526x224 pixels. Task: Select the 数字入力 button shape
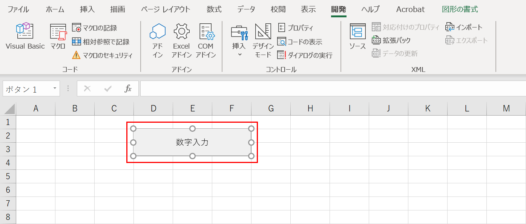tap(192, 142)
